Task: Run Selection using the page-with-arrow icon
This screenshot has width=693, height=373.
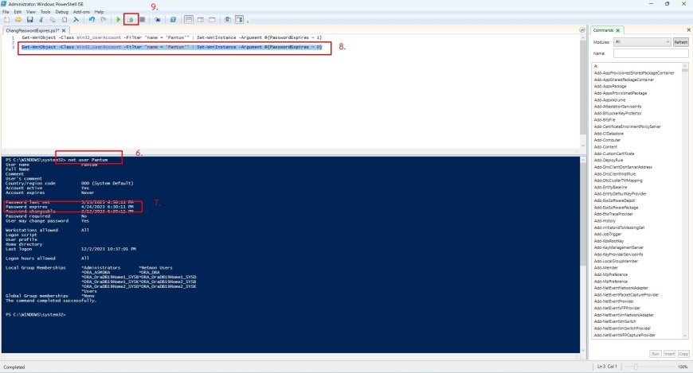Action: tap(131, 19)
